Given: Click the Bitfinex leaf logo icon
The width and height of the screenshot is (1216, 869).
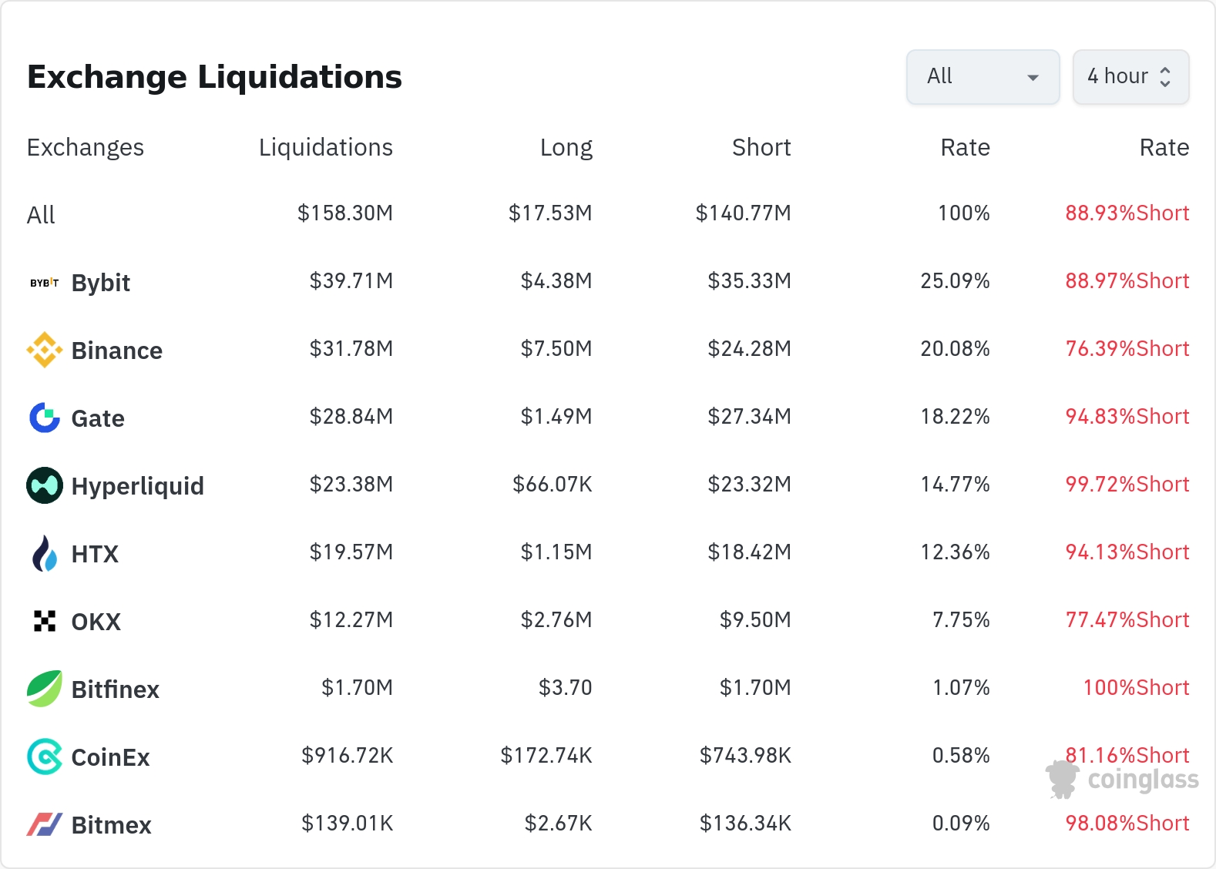Looking at the screenshot, I should coord(44,689).
